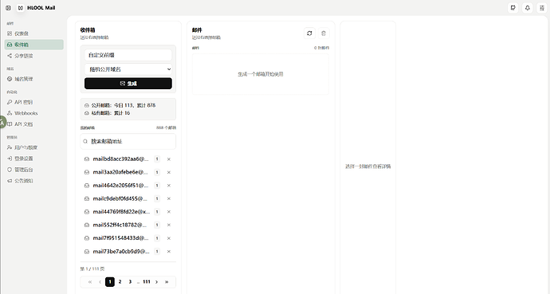The height and width of the screenshot is (294, 550).
Task: Click the HLOOL Mail logo icon
Action: coord(21,8)
